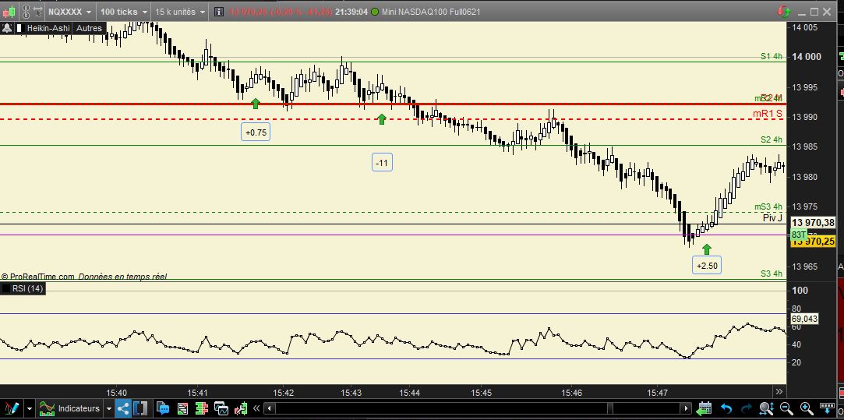844x420 pixels.
Task: Expand the Indicateurs dropdown arrow
Action: [109, 408]
